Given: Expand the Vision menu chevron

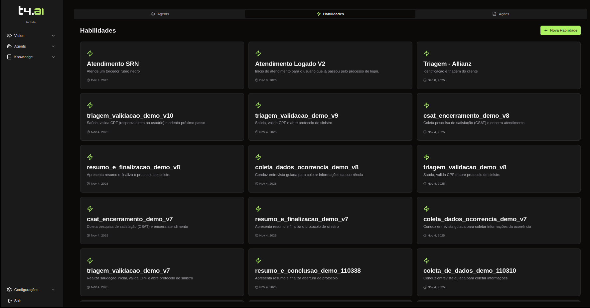Looking at the screenshot, I should (53, 36).
